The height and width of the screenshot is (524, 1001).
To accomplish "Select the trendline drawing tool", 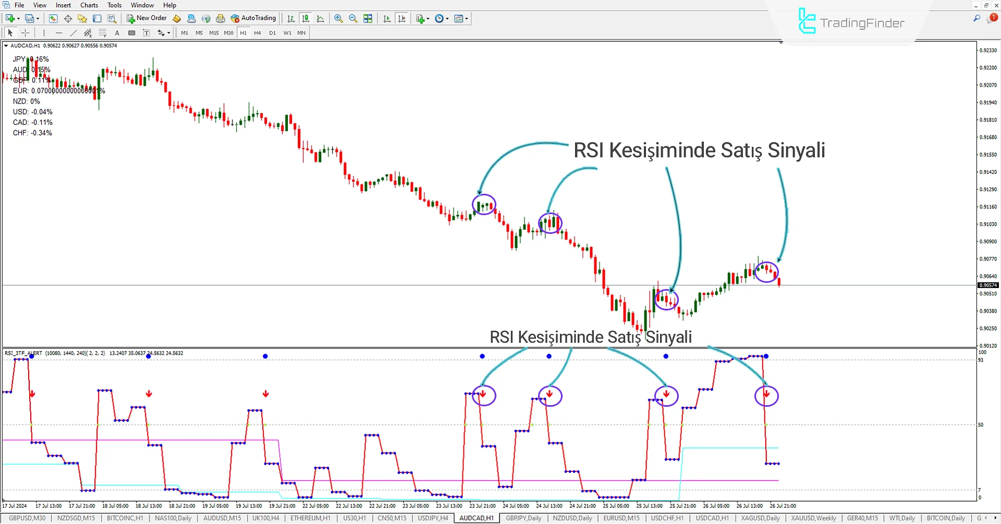I will [74, 33].
